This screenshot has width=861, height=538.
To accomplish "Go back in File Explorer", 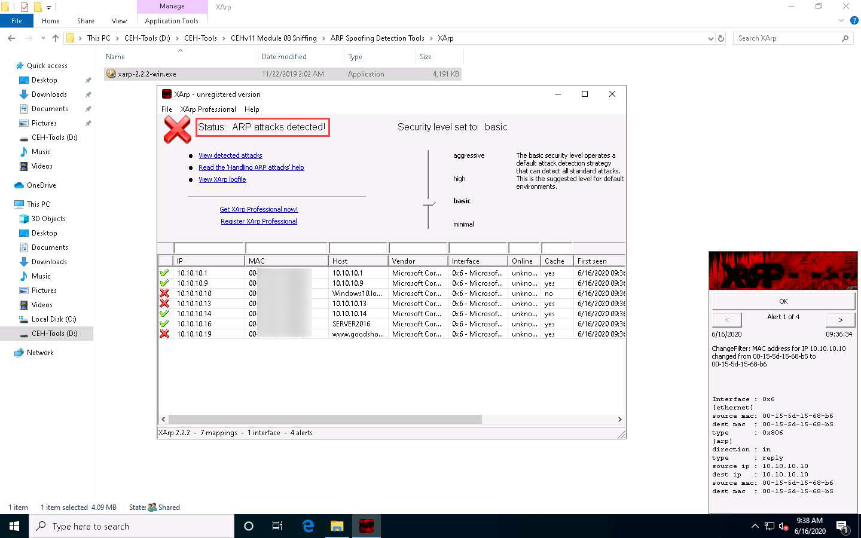I will click(x=11, y=38).
